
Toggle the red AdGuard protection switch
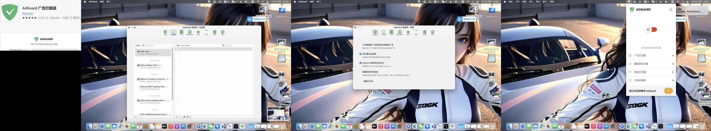pos(651,29)
